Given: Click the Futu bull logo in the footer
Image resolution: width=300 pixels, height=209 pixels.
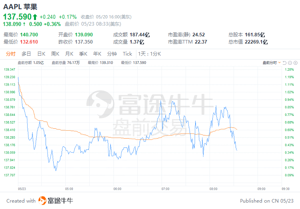Looking at the screenshot, I should 42,201.
